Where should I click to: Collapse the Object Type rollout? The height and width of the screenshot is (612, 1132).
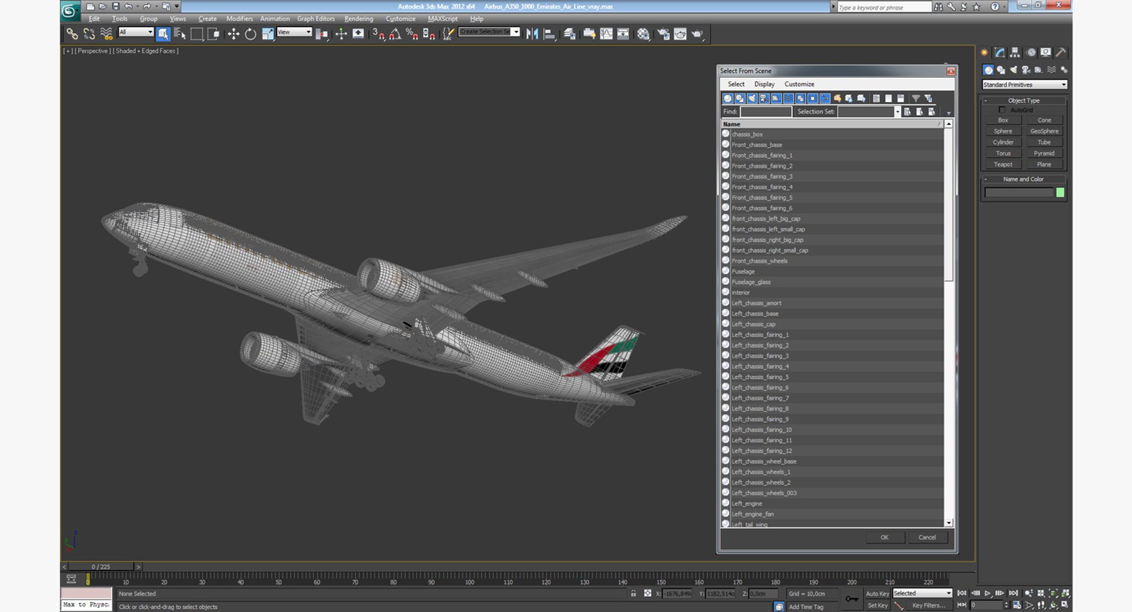click(x=1024, y=100)
